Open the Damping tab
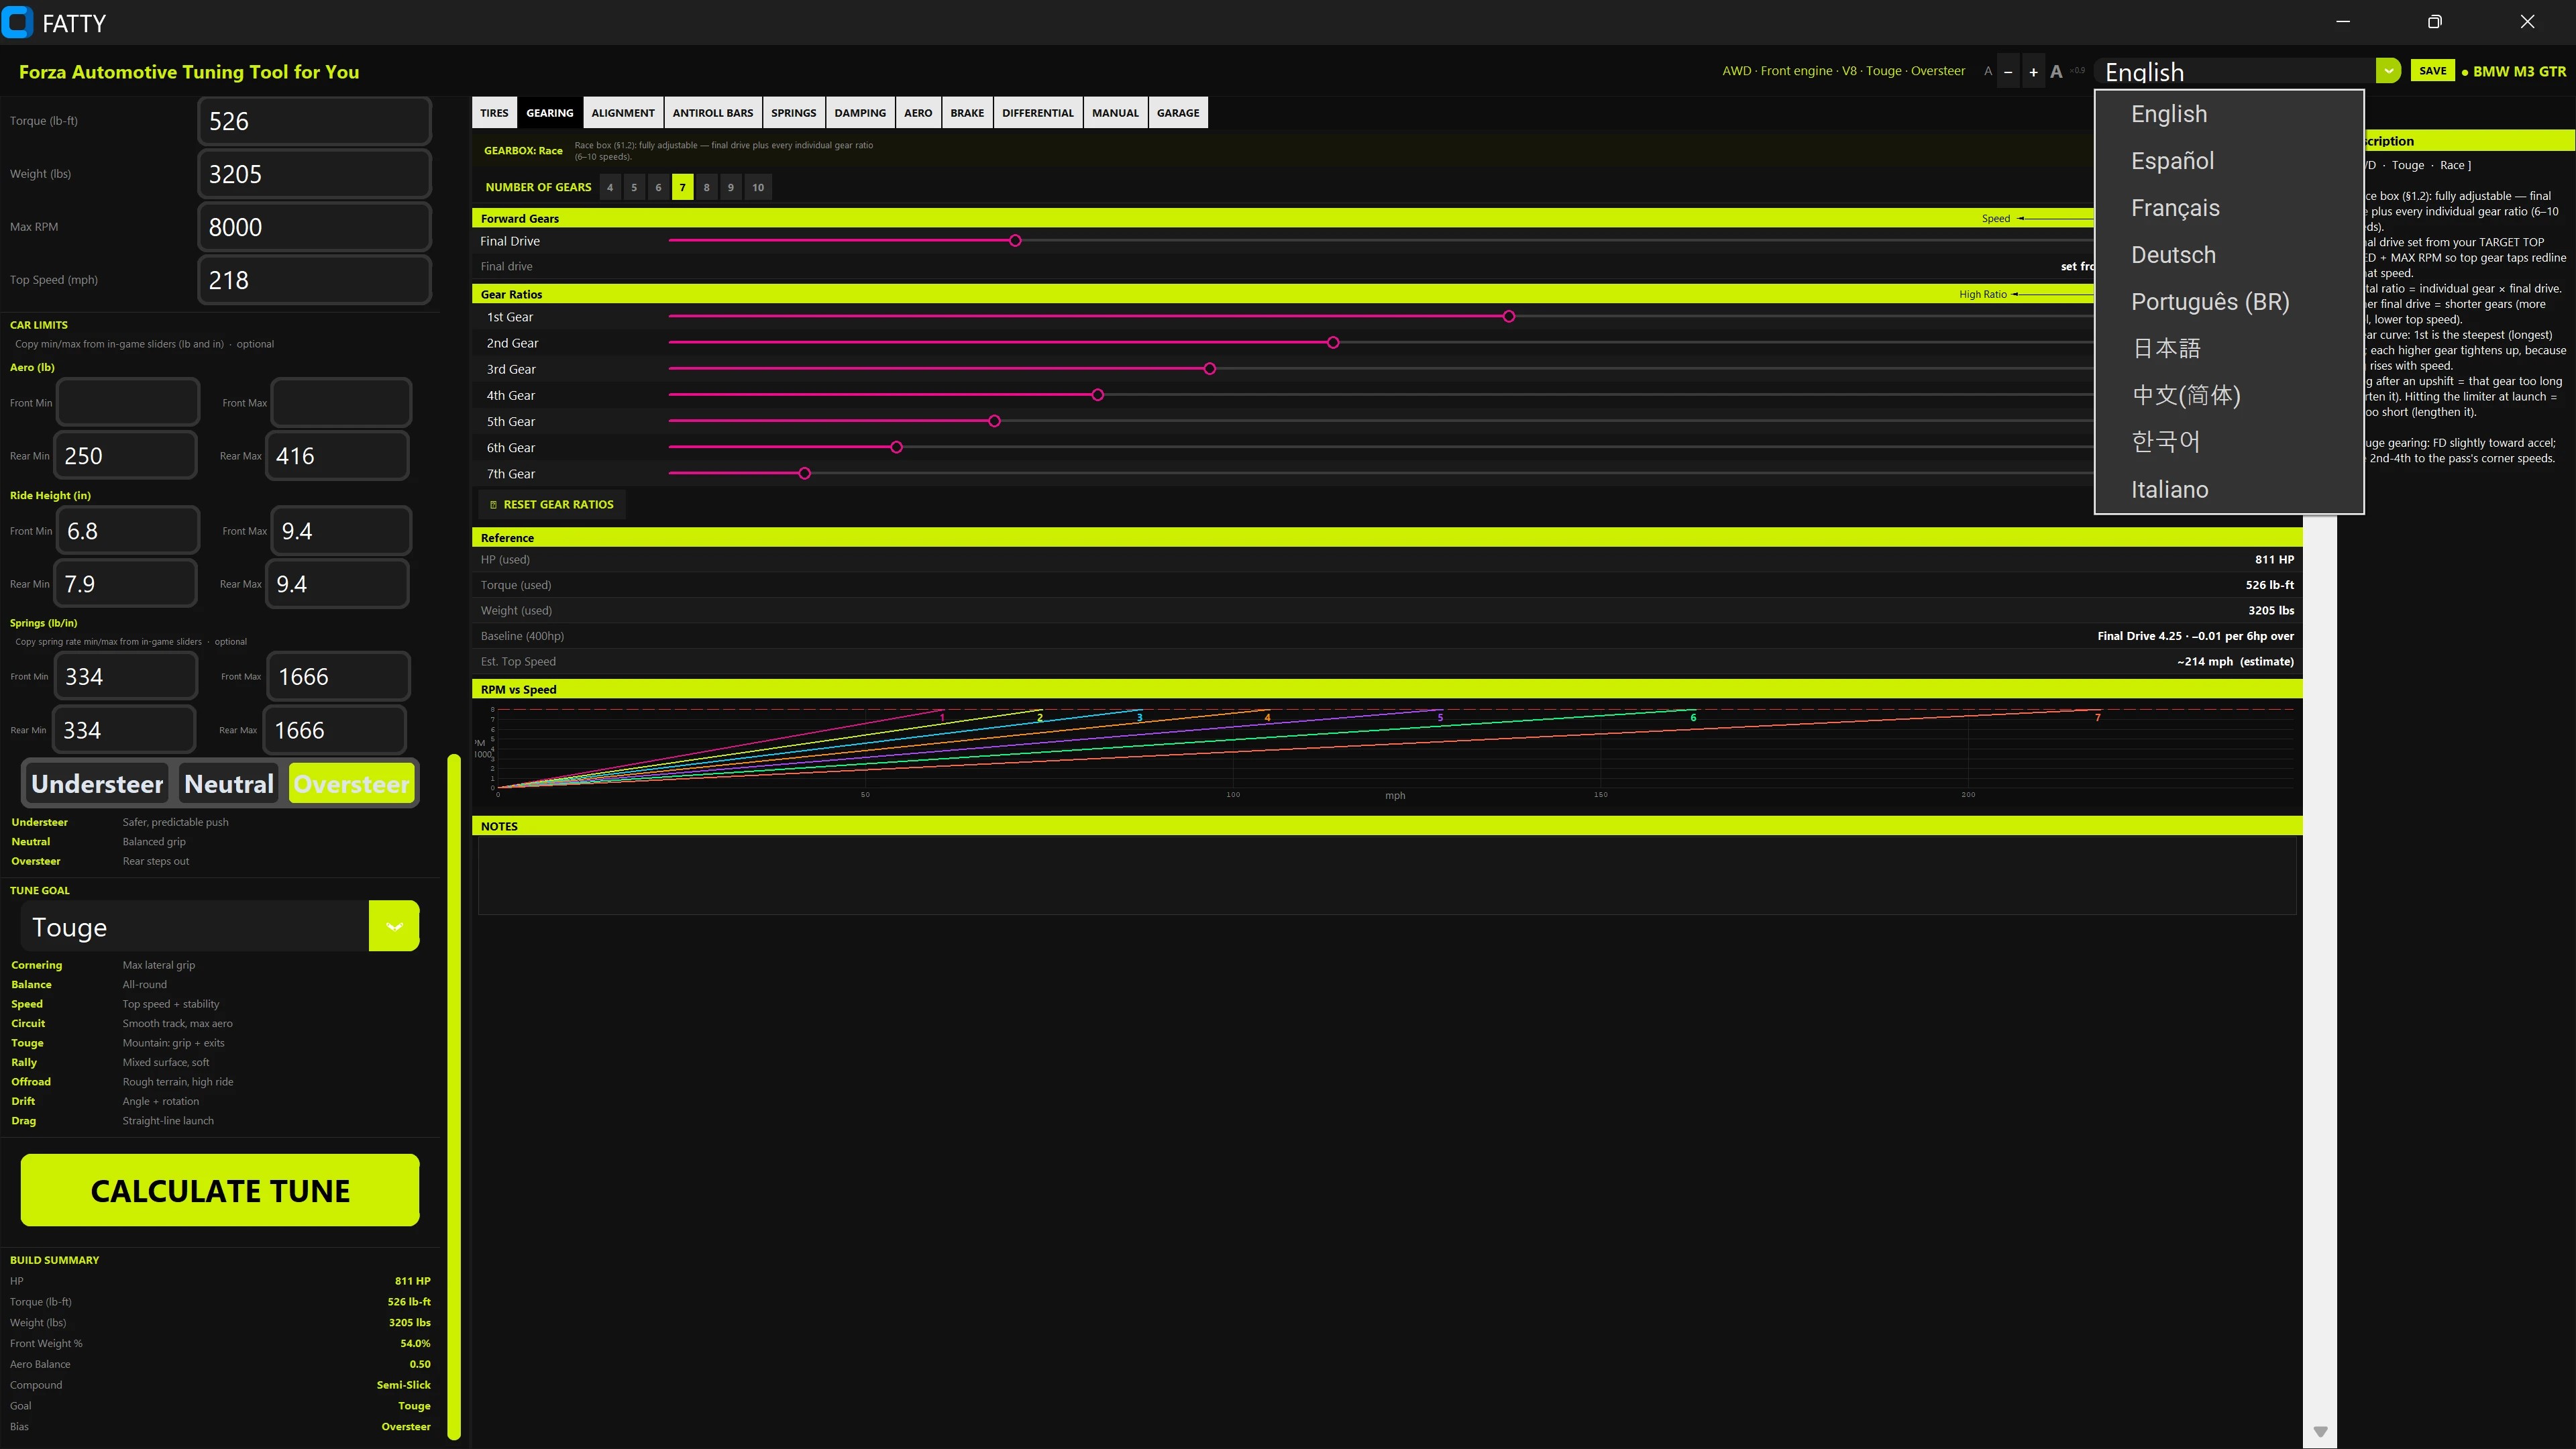Image resolution: width=2576 pixels, height=1449 pixels. click(x=860, y=113)
